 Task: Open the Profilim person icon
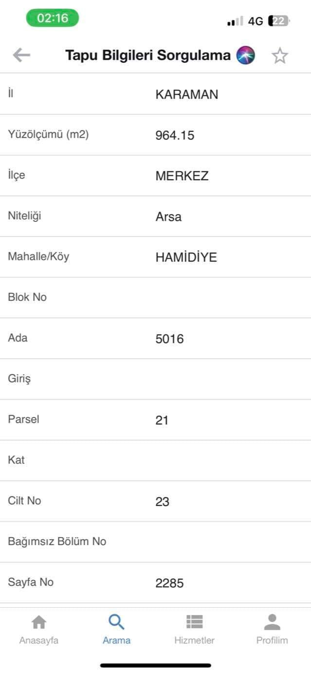[x=272, y=621]
